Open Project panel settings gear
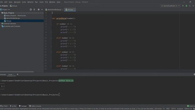This screenshot has height=110, width=195. pos(39,9)
